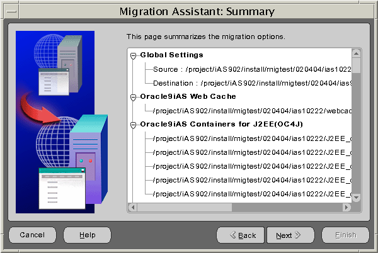
Task: Select the Global Settings heading
Action: click(171, 55)
